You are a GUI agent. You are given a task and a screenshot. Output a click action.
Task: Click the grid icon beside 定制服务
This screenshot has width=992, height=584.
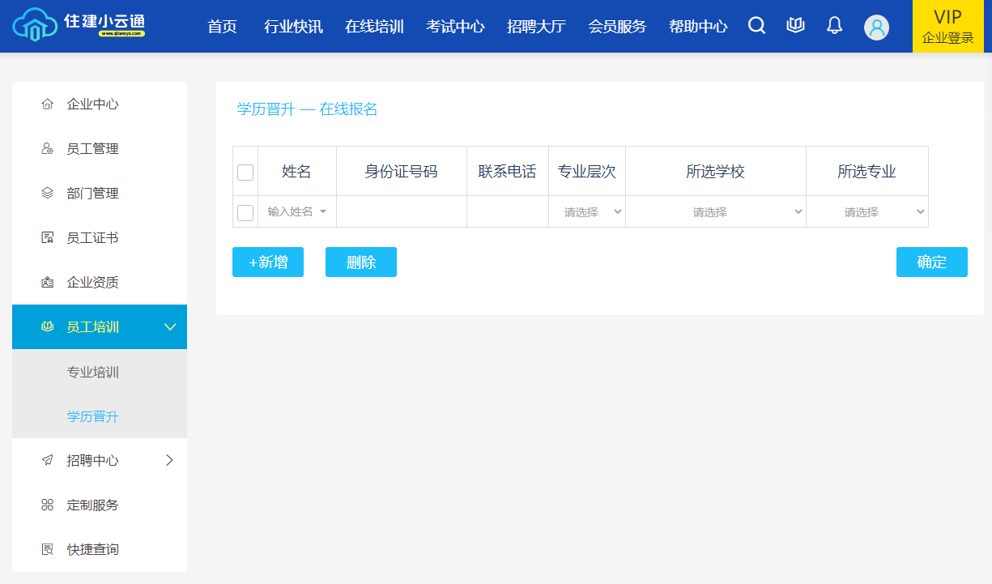click(47, 505)
